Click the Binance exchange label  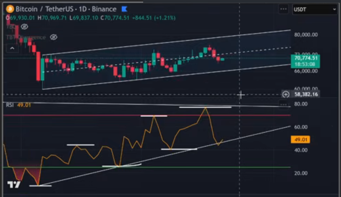(x=105, y=9)
